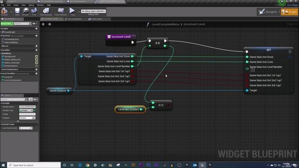
Task: Add an event dispatcher with its plus icon
Action: coord(36,70)
